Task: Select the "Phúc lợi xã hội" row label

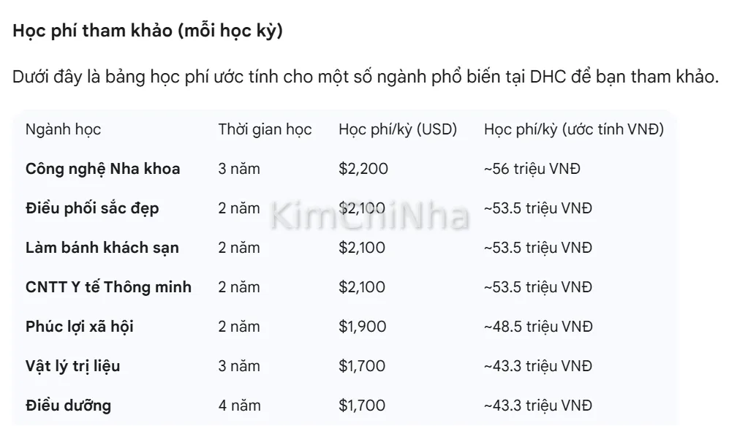Action: point(79,327)
